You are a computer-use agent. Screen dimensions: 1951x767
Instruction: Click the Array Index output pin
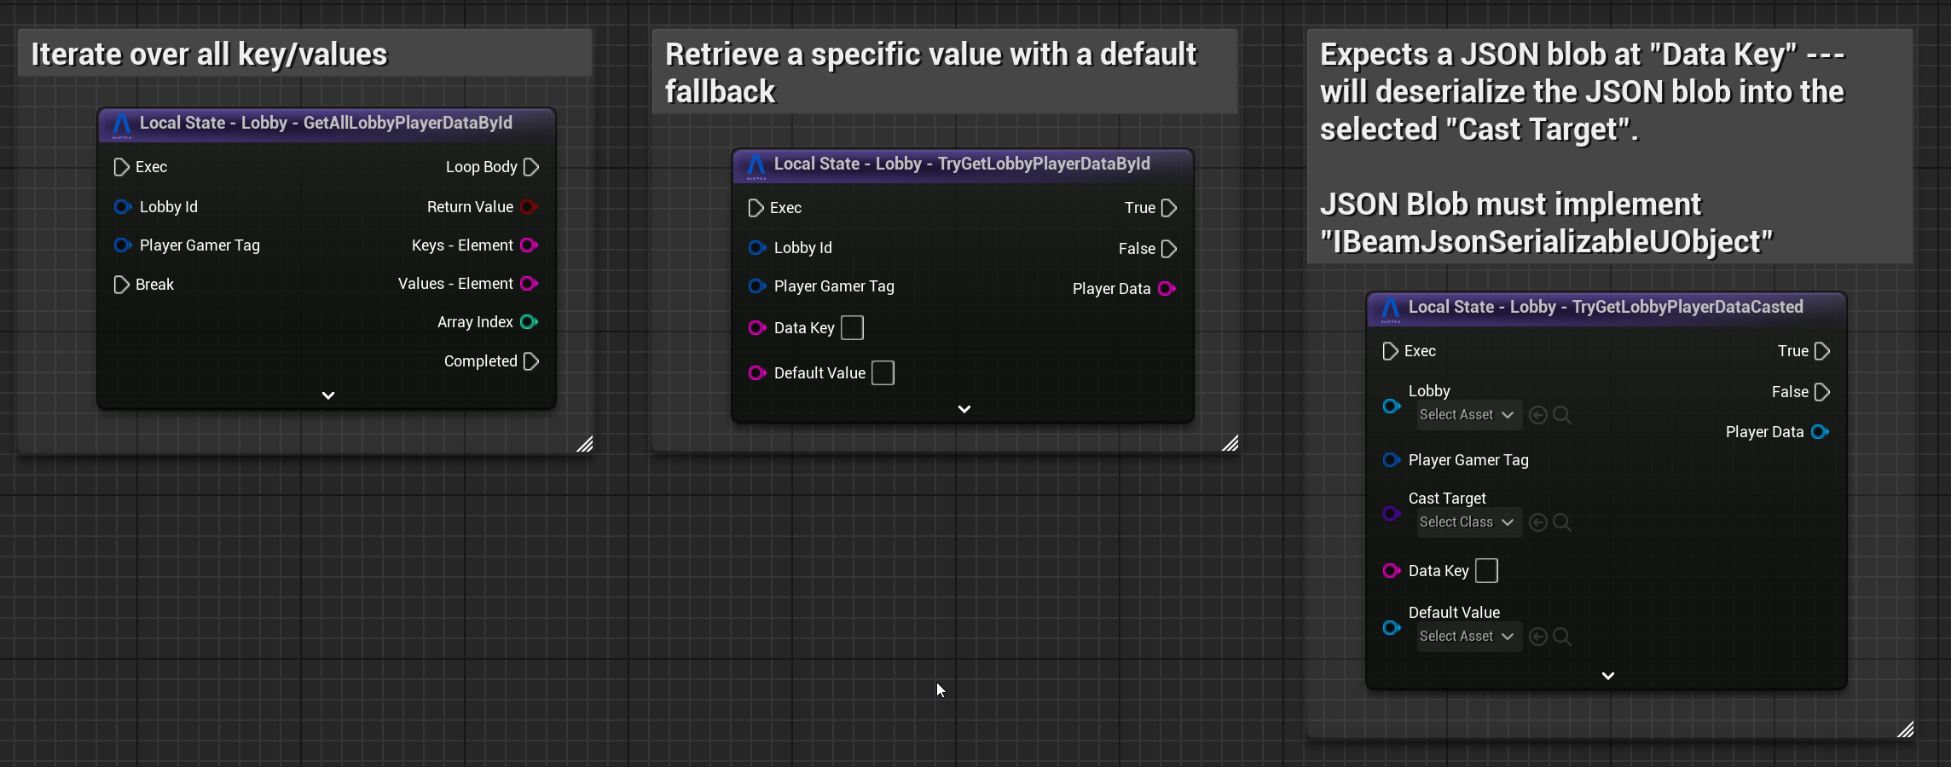point(529,322)
